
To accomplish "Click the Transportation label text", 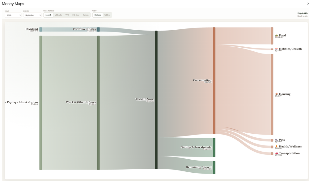I will (289, 153).
